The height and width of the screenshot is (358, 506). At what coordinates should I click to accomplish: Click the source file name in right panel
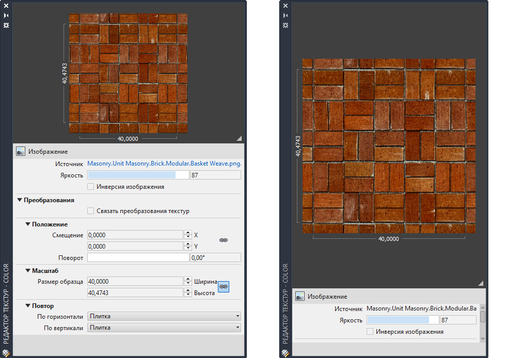point(421,308)
